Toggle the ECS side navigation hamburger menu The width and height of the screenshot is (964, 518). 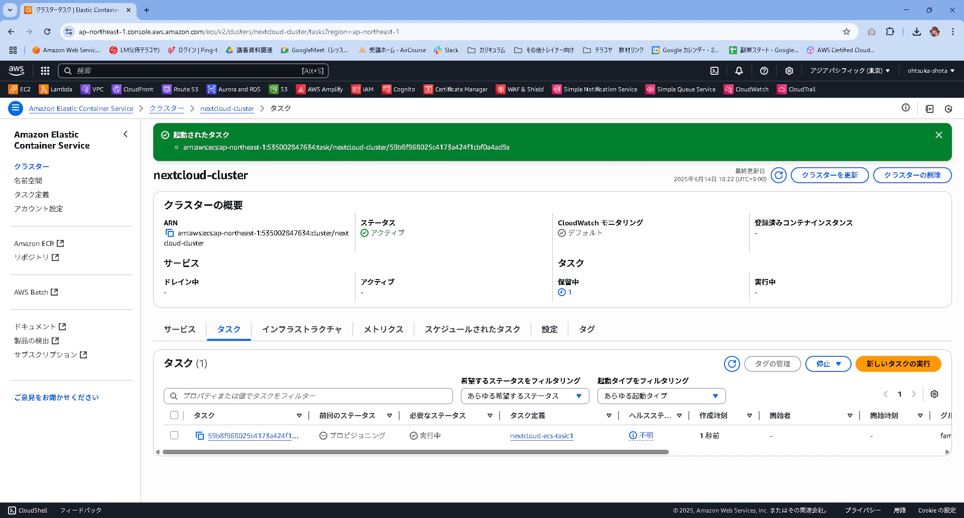(x=16, y=108)
